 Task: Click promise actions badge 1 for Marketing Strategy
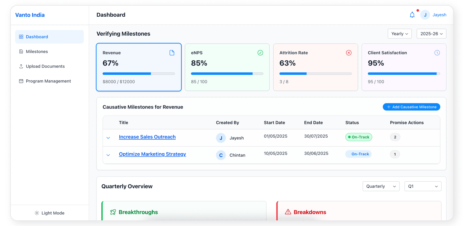[395, 154]
